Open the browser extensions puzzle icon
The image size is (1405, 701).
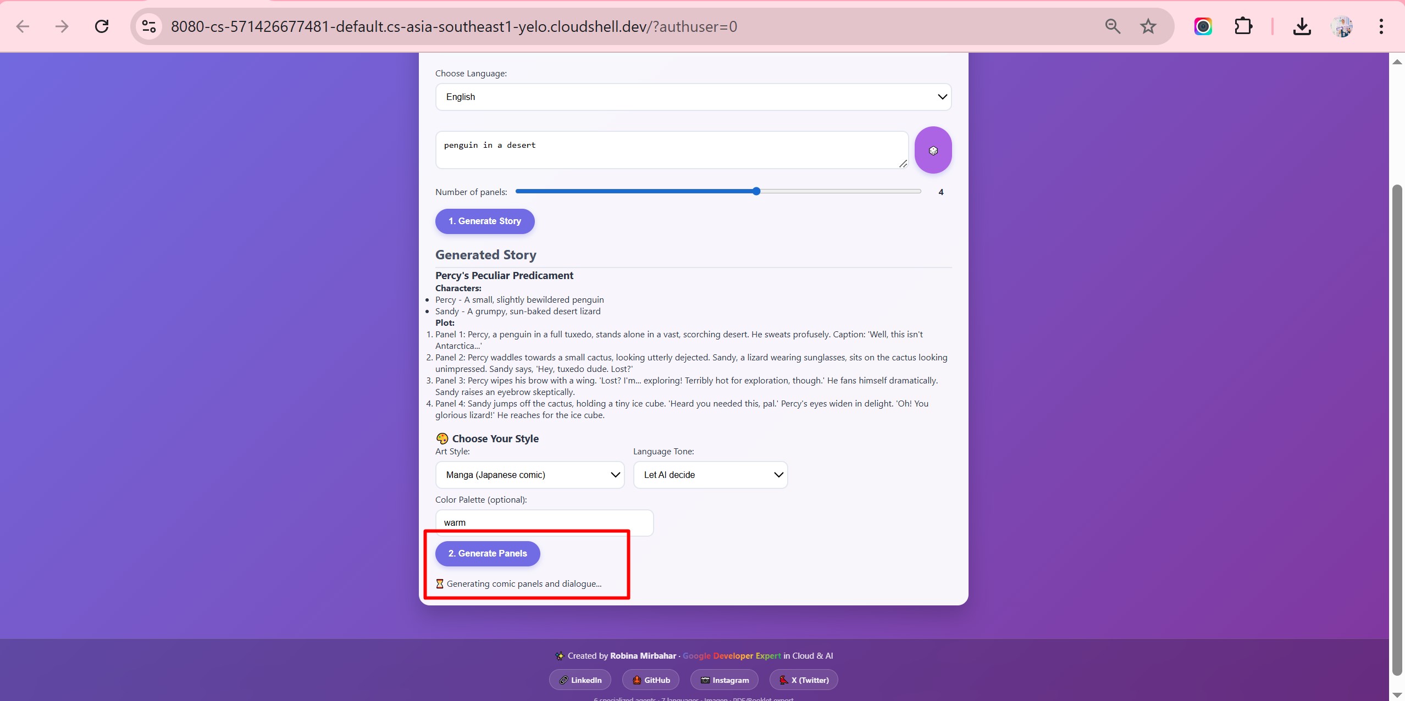coord(1243,26)
